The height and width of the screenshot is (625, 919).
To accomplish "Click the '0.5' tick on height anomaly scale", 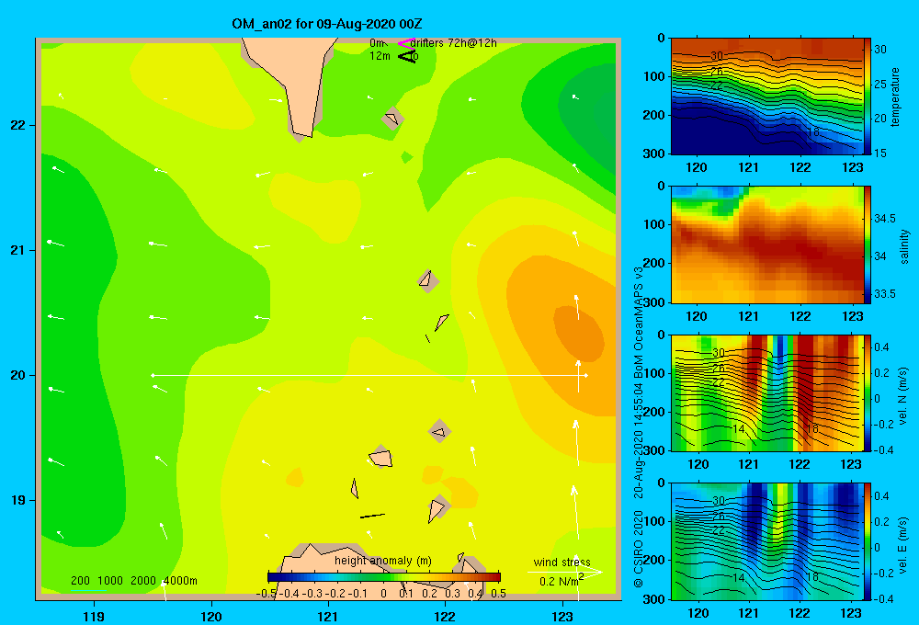I will (x=499, y=594).
